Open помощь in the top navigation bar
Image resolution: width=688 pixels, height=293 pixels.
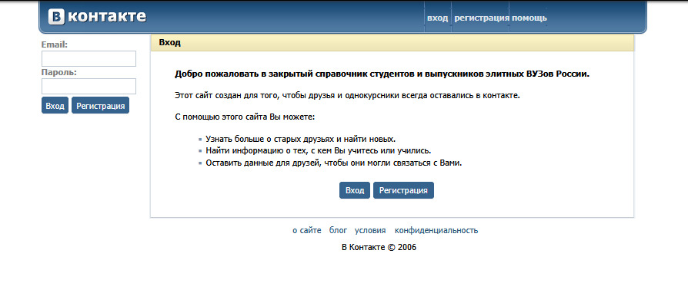529,18
